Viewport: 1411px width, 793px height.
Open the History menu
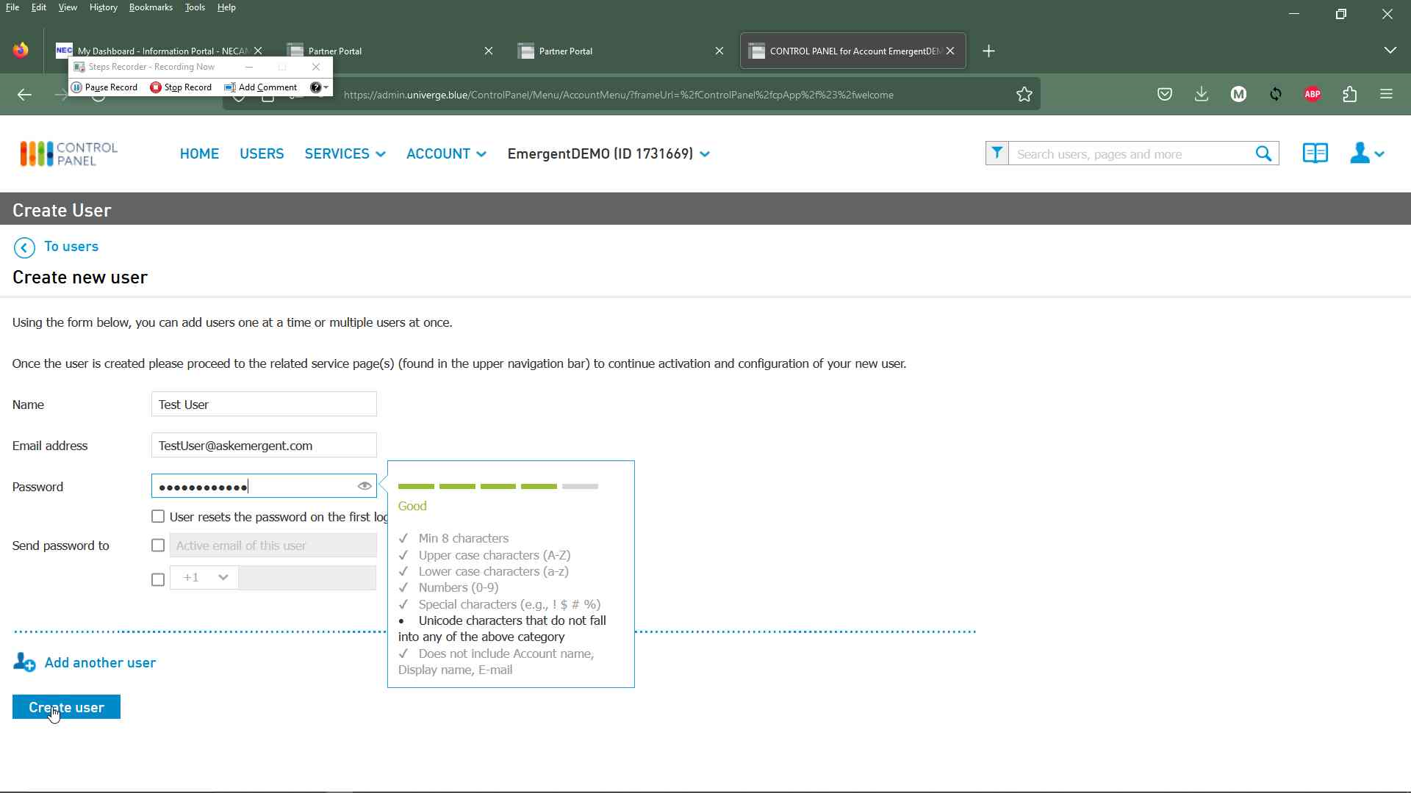103,7
